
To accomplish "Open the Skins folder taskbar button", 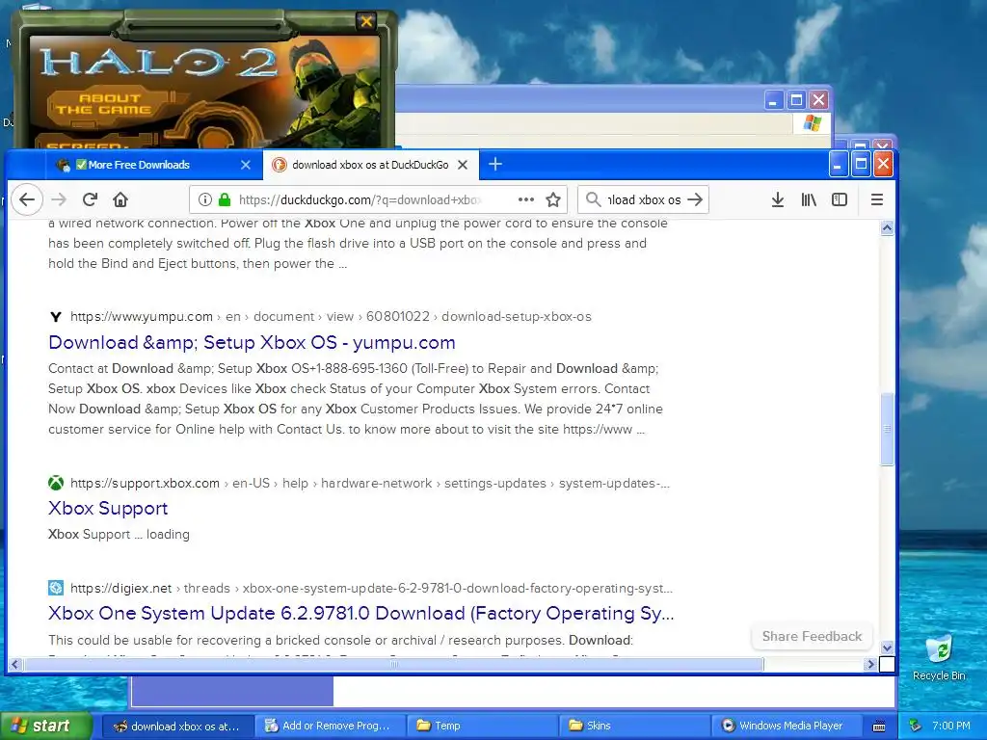I will (634, 727).
